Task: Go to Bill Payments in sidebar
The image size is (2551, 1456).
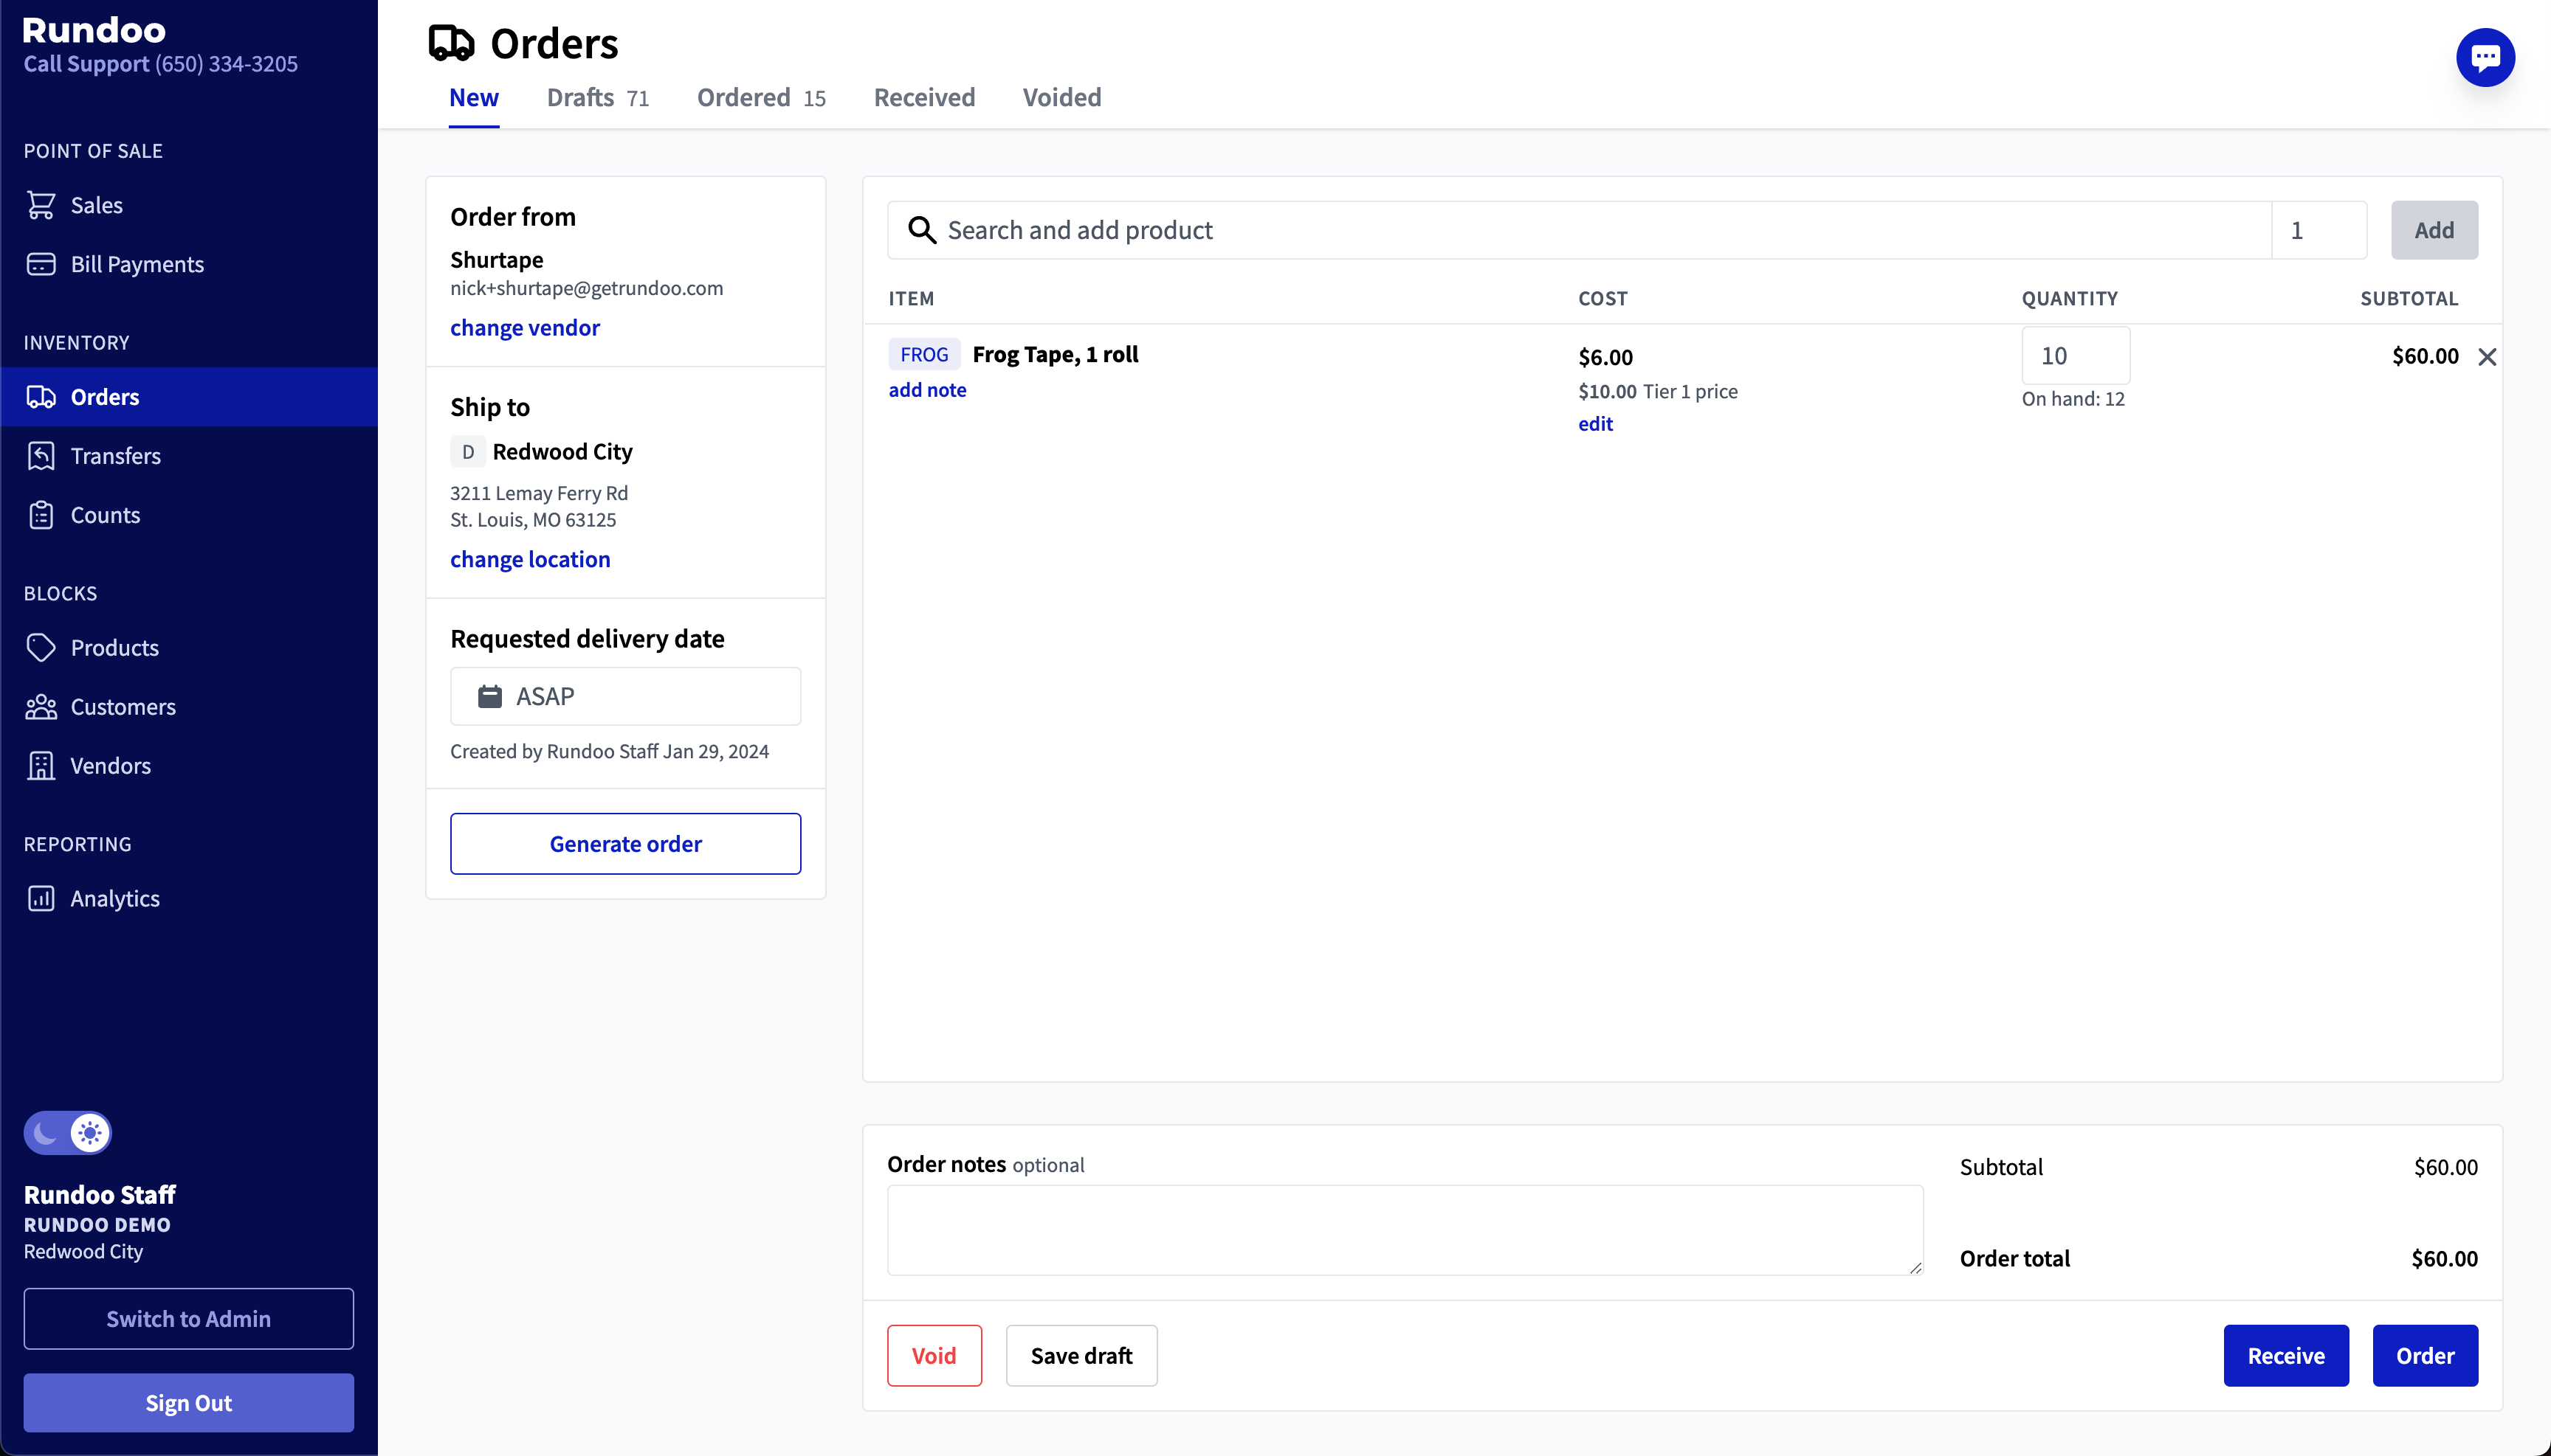Action: [189, 264]
